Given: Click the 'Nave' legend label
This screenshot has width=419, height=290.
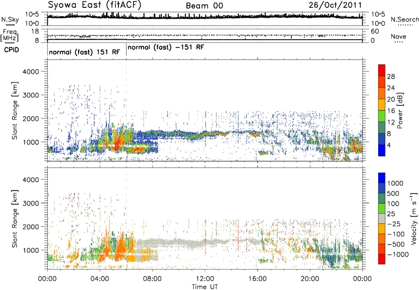Looking at the screenshot, I should click(399, 36).
